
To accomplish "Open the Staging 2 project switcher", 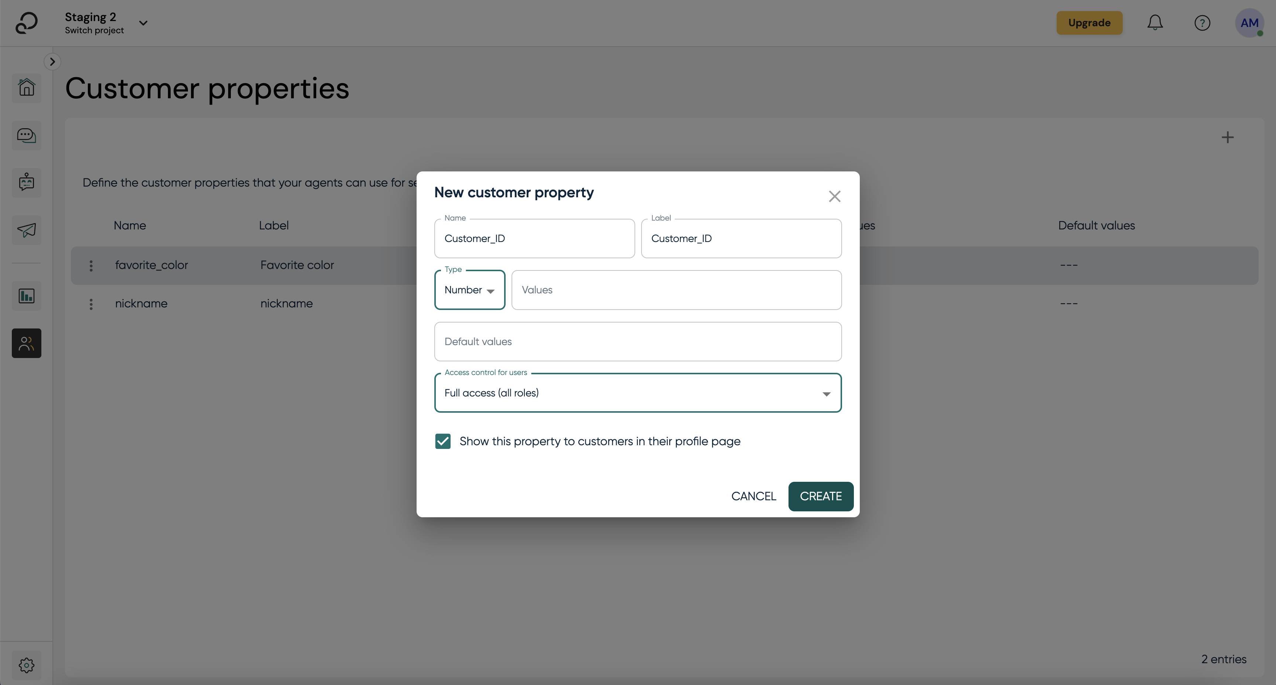I will coord(106,23).
